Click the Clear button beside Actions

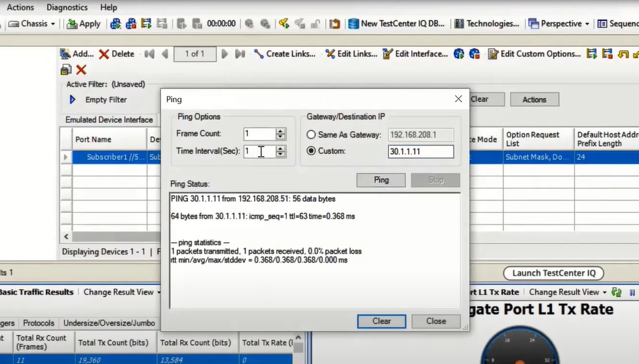point(486,99)
